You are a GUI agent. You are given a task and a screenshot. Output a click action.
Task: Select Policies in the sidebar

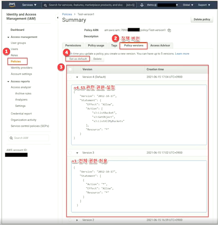click(16, 61)
